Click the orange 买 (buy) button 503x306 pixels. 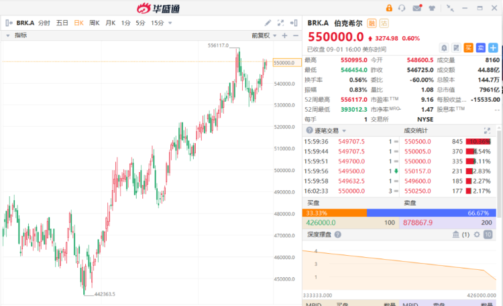pos(469,48)
